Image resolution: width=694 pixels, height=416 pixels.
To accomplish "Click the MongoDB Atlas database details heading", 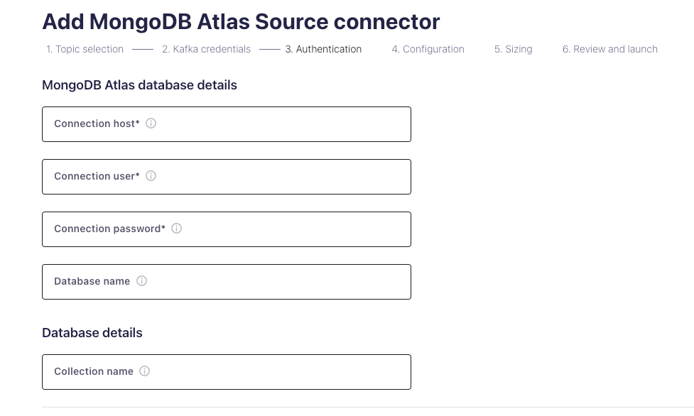I will [139, 84].
